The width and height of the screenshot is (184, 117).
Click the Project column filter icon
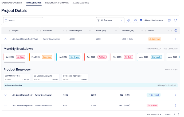click(x=37, y=30)
